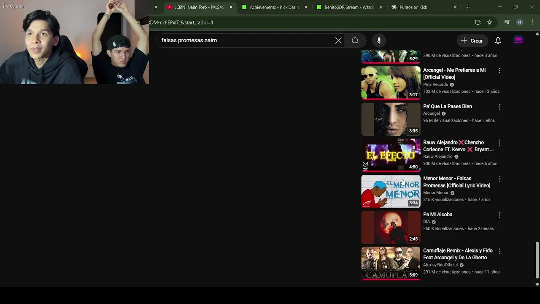Image resolution: width=540 pixels, height=304 pixels.
Task: Close the Achievements - Kick tab
Action: pos(306,7)
